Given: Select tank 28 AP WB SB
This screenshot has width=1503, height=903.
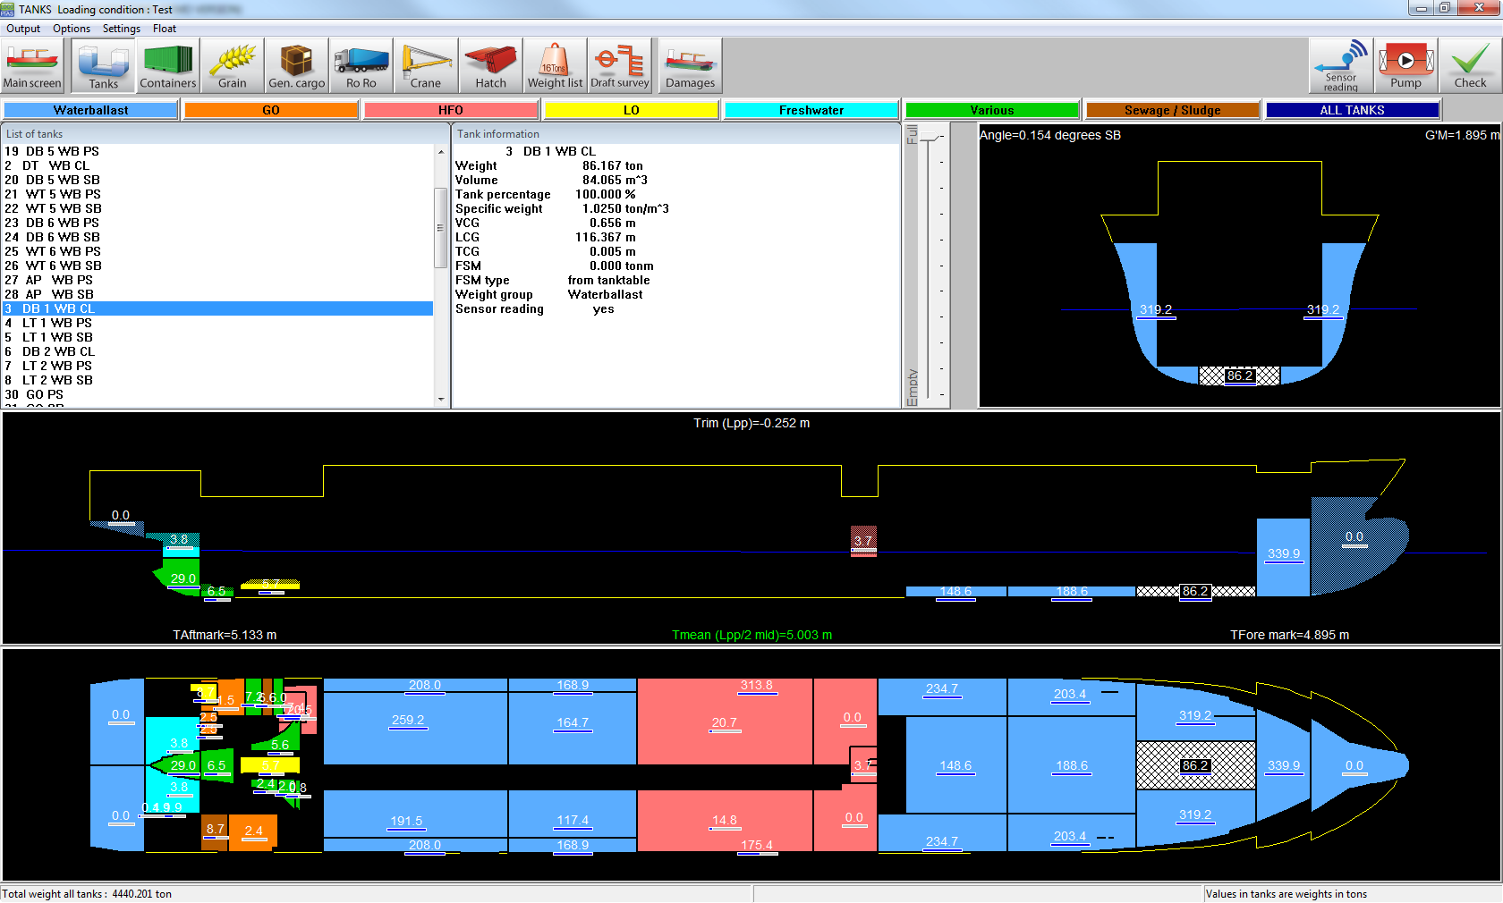Looking at the screenshot, I should tap(218, 294).
